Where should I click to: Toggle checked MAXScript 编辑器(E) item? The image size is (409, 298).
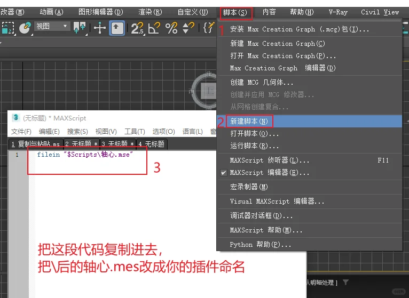click(x=309, y=172)
